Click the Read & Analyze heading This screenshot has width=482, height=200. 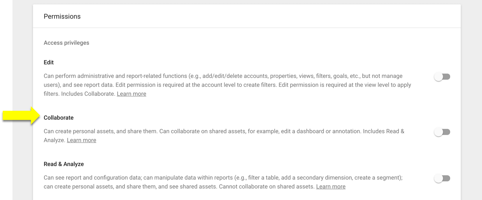pos(64,164)
